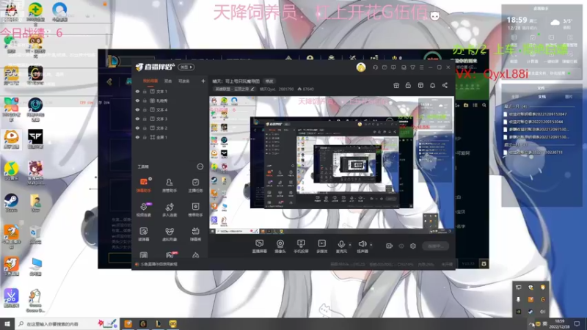Click the streamer avatar in the title bar
Viewport: 587px width, 330px height.
tap(361, 67)
